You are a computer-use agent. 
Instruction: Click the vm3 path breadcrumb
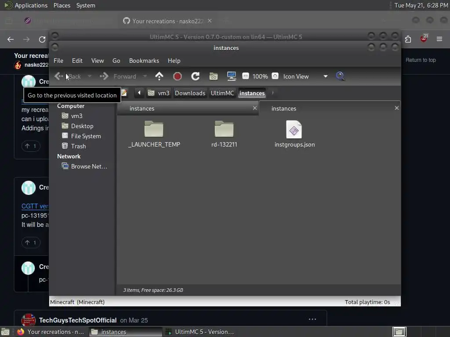tap(159, 93)
